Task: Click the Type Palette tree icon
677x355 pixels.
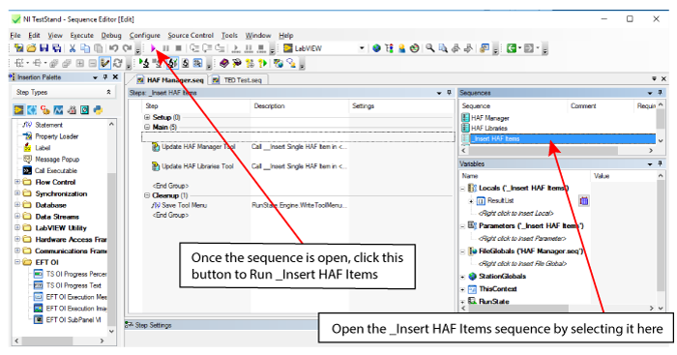Action: coord(389,48)
